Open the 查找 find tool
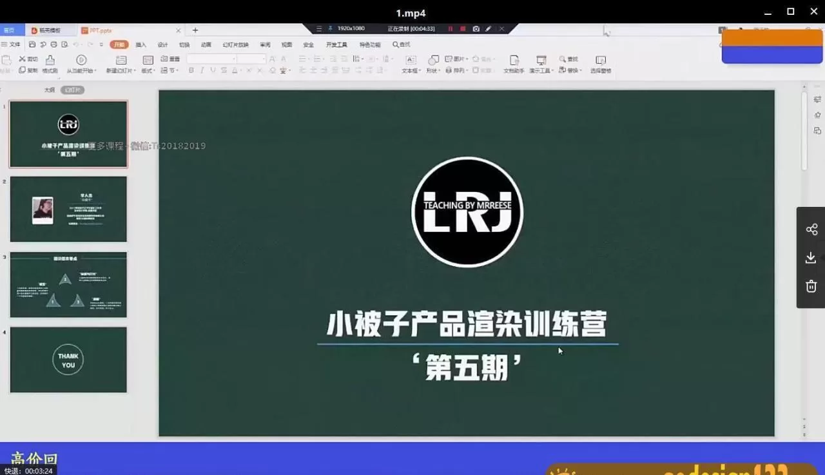This screenshot has height=475, width=825. pyautogui.click(x=570, y=59)
